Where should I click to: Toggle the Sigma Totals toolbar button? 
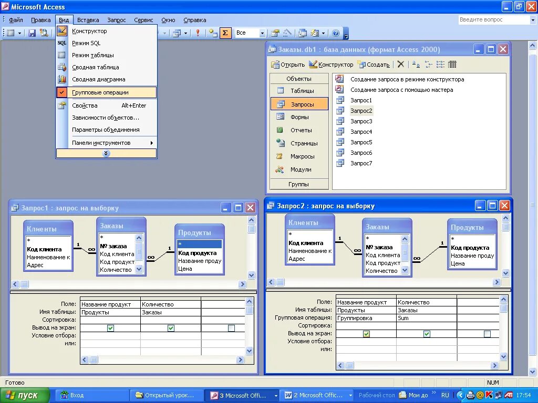click(x=225, y=33)
